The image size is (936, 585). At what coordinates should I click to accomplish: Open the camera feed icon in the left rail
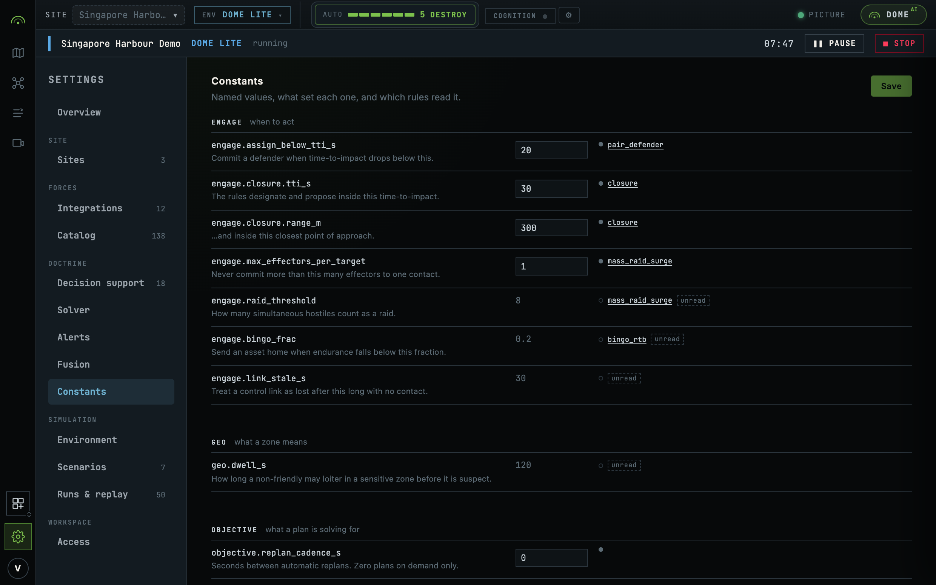pyautogui.click(x=18, y=143)
